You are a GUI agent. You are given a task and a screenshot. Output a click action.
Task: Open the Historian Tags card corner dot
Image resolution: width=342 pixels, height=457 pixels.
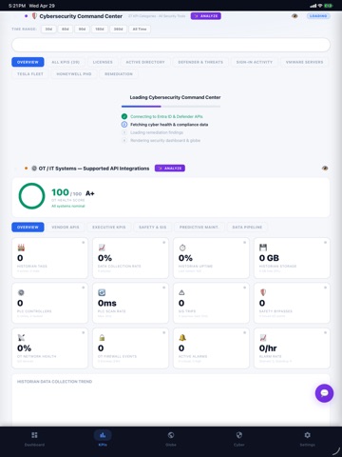tap(84, 243)
